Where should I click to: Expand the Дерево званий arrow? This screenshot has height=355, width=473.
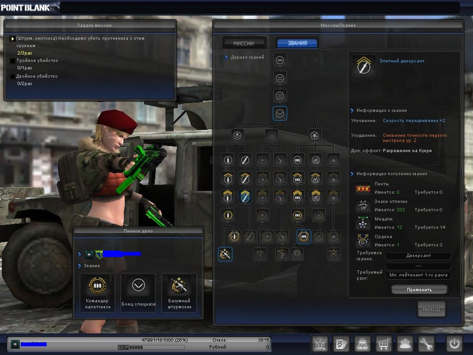[x=226, y=57]
